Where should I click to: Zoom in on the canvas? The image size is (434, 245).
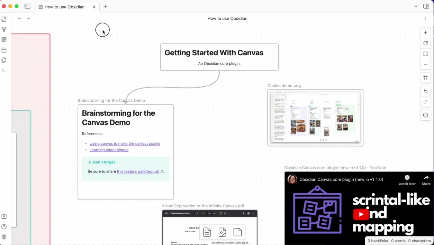point(425,33)
